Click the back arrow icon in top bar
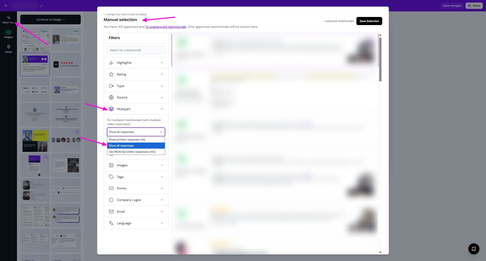Viewport: 486px width, 261px height. [x=6, y=6]
